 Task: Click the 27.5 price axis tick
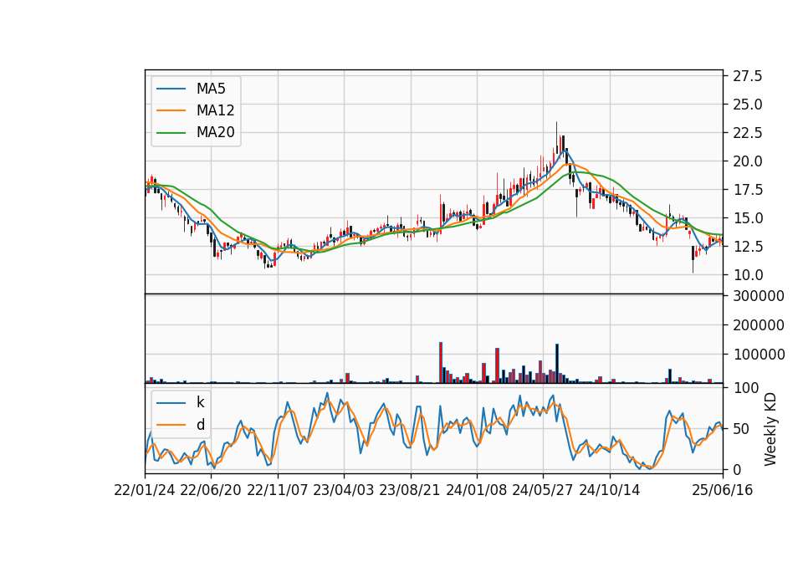(748, 76)
